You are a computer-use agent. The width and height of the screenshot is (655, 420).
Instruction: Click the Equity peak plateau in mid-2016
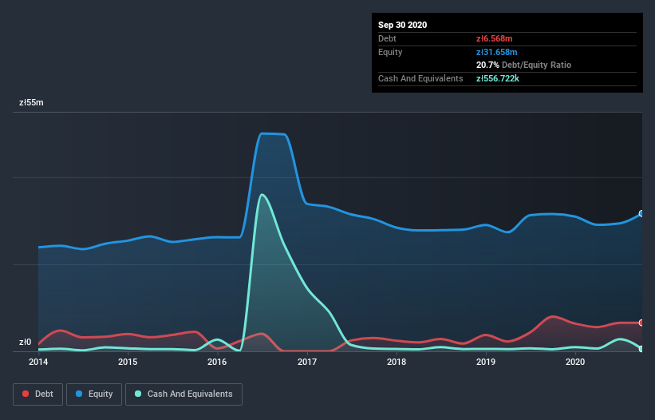coord(273,133)
